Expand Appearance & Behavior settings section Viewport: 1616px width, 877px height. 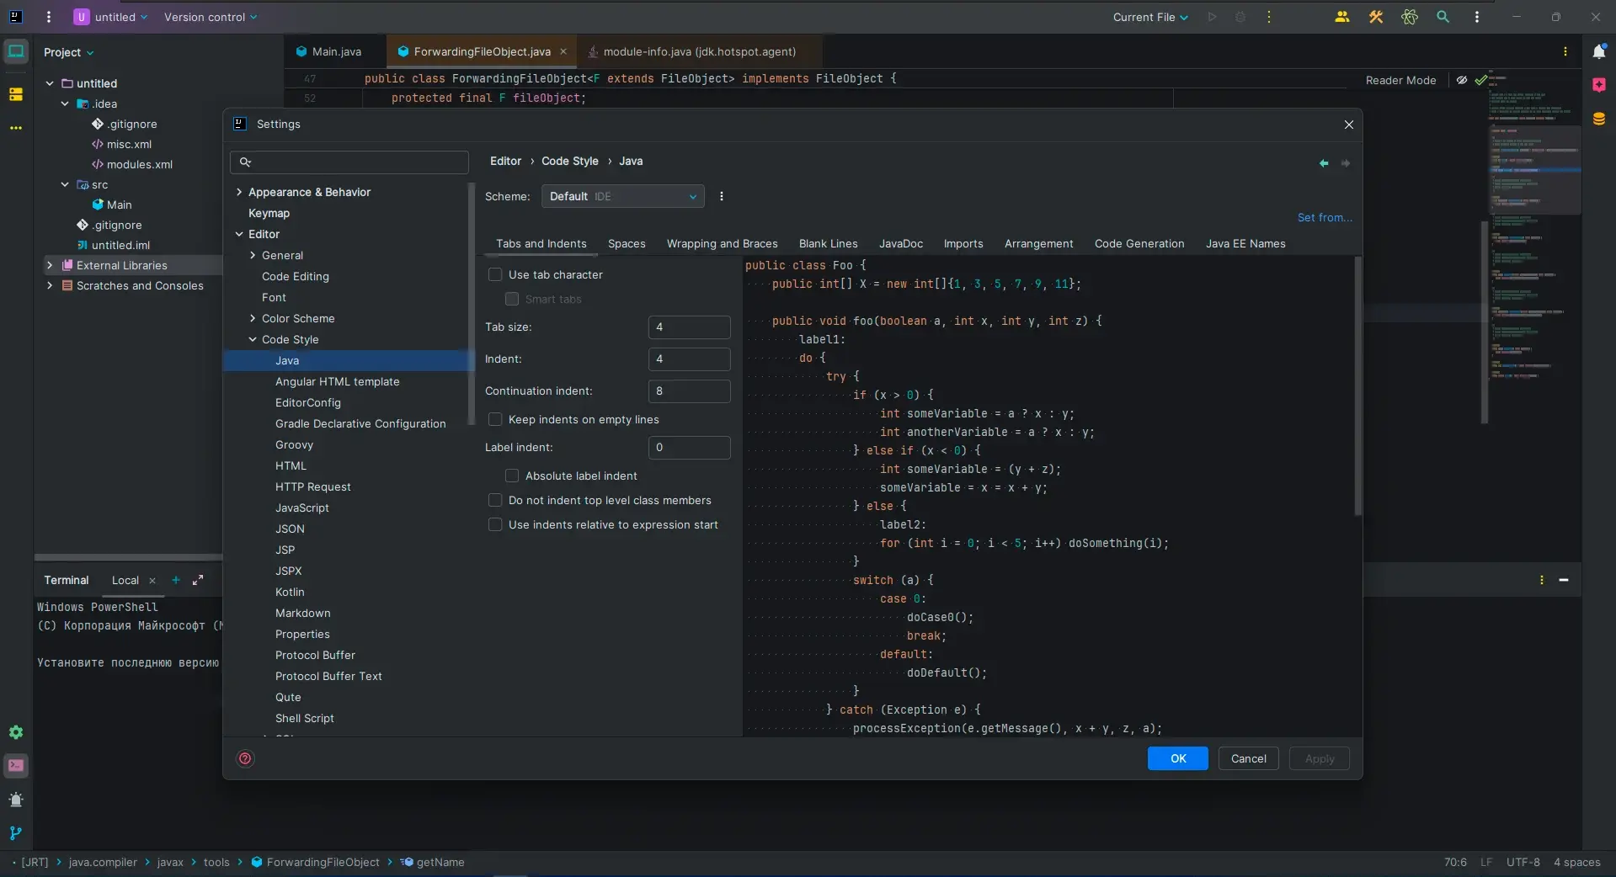tap(240, 192)
